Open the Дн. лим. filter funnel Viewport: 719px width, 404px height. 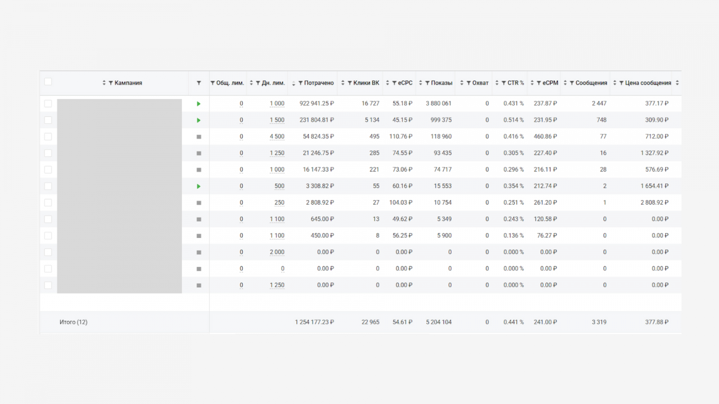[x=258, y=83]
